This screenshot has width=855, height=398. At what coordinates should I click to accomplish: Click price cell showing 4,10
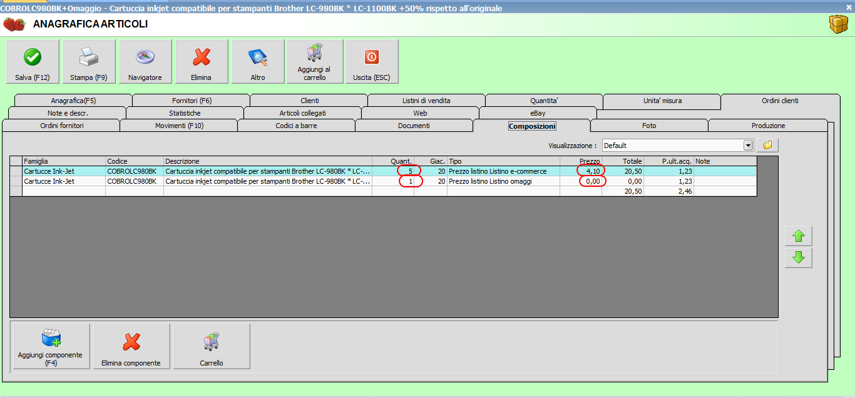pos(581,171)
